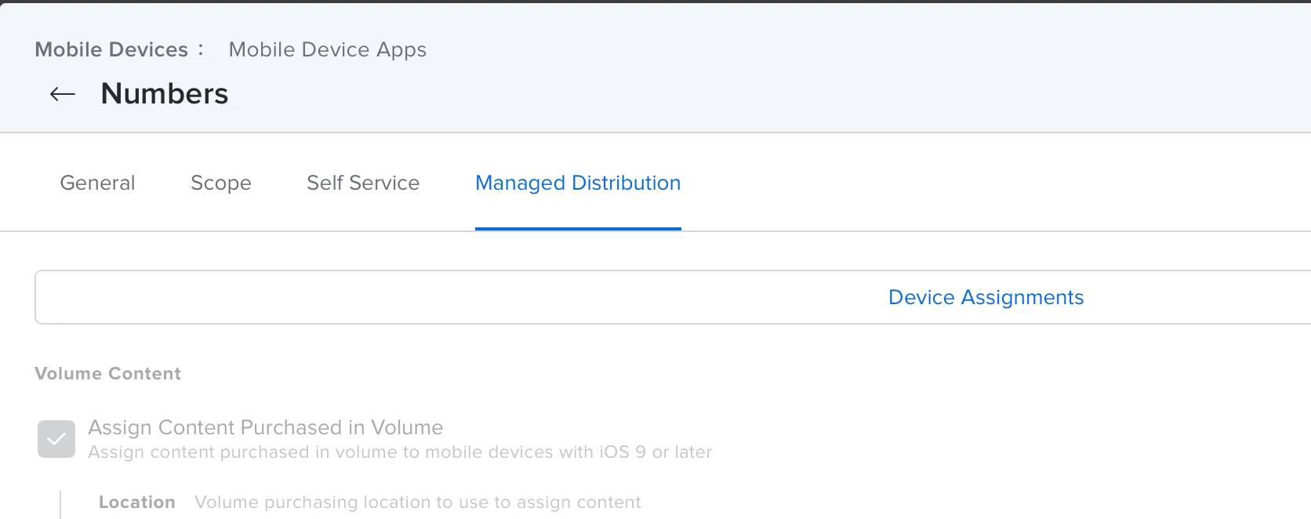This screenshot has width=1311, height=519.
Task: Click the back arrow next to Numbers
Action: [x=63, y=95]
